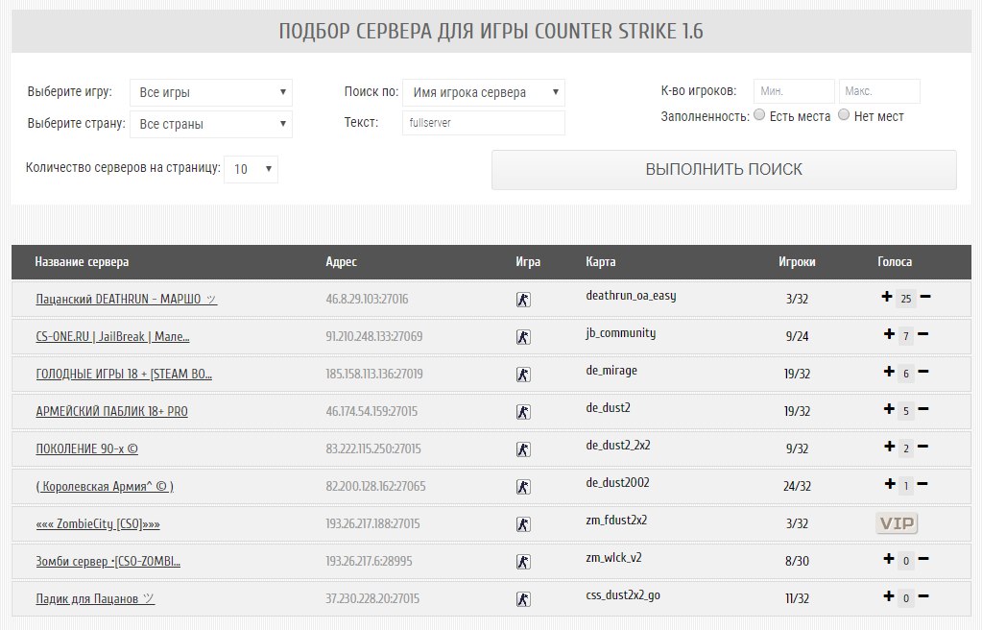Click map name zm_wlck_v2
The height and width of the screenshot is (630, 982).
(613, 557)
